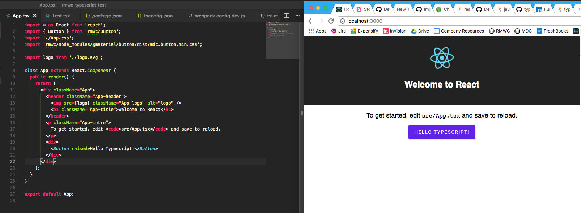Open the Jira bookmark
The width and height of the screenshot is (581, 213).
pyautogui.click(x=339, y=31)
